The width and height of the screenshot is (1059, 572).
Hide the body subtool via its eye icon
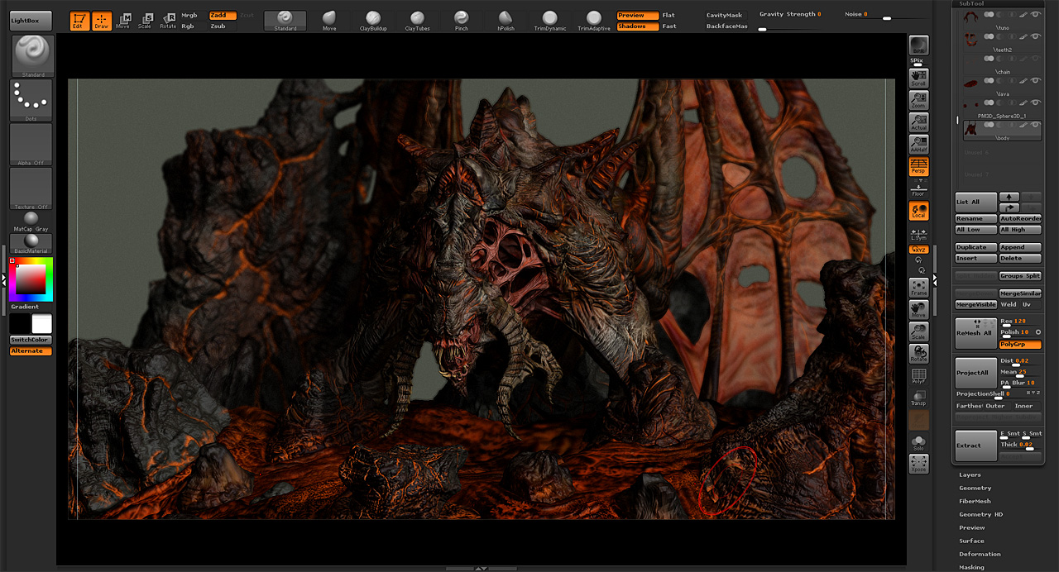1034,126
